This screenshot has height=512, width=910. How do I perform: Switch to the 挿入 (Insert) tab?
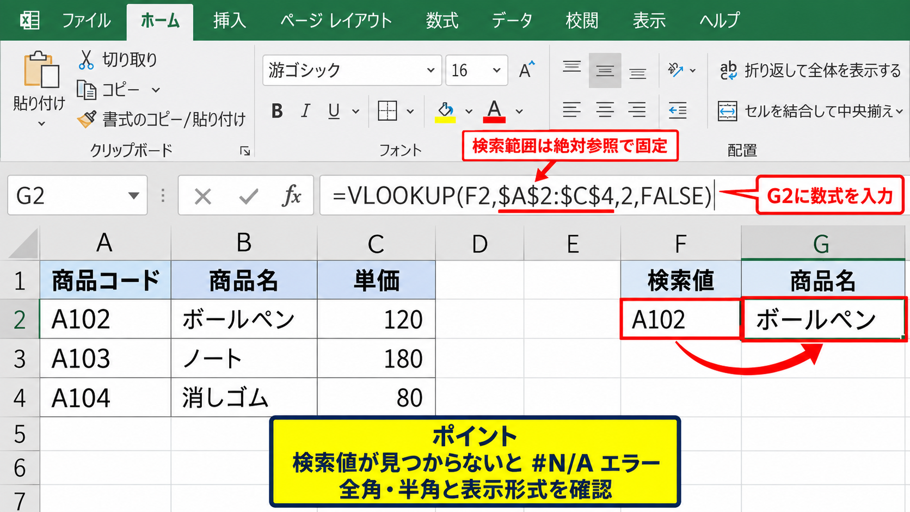229,21
